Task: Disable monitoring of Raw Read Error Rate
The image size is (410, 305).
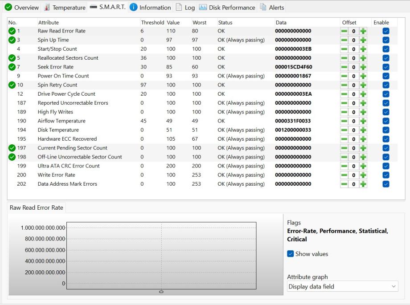Action: 385,31
